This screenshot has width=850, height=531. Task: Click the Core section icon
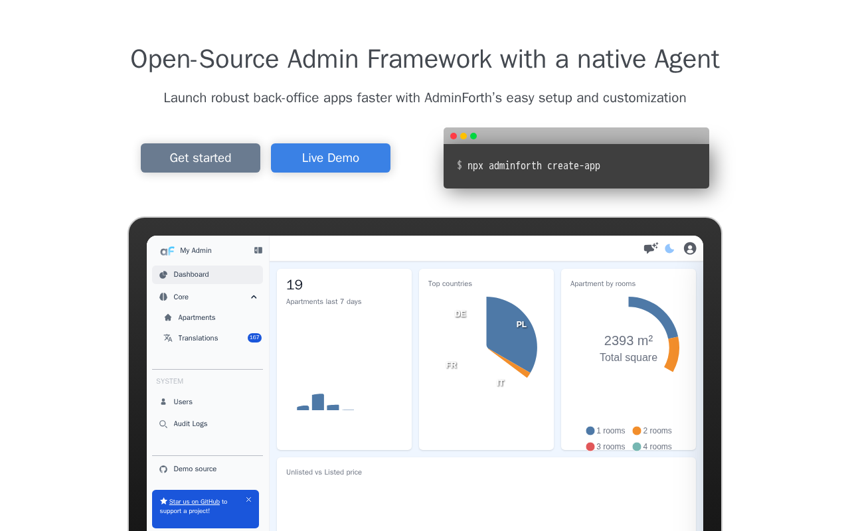click(x=163, y=297)
